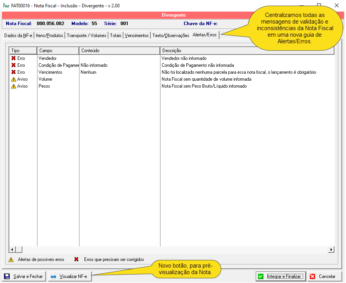
Task: Click the red X icon of the Vencimentos row
Action: [x=14, y=72]
